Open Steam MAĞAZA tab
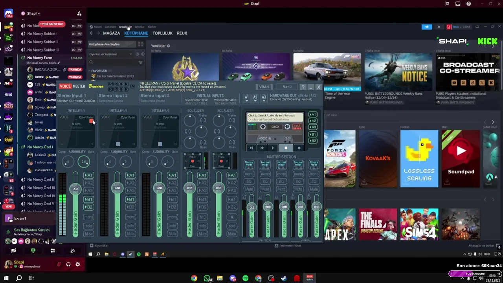503x283 pixels. click(111, 33)
